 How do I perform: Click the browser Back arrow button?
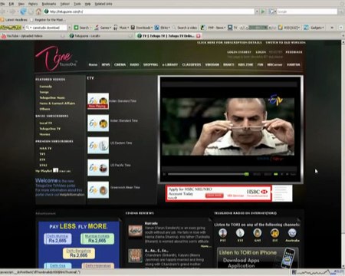[x=3, y=11]
